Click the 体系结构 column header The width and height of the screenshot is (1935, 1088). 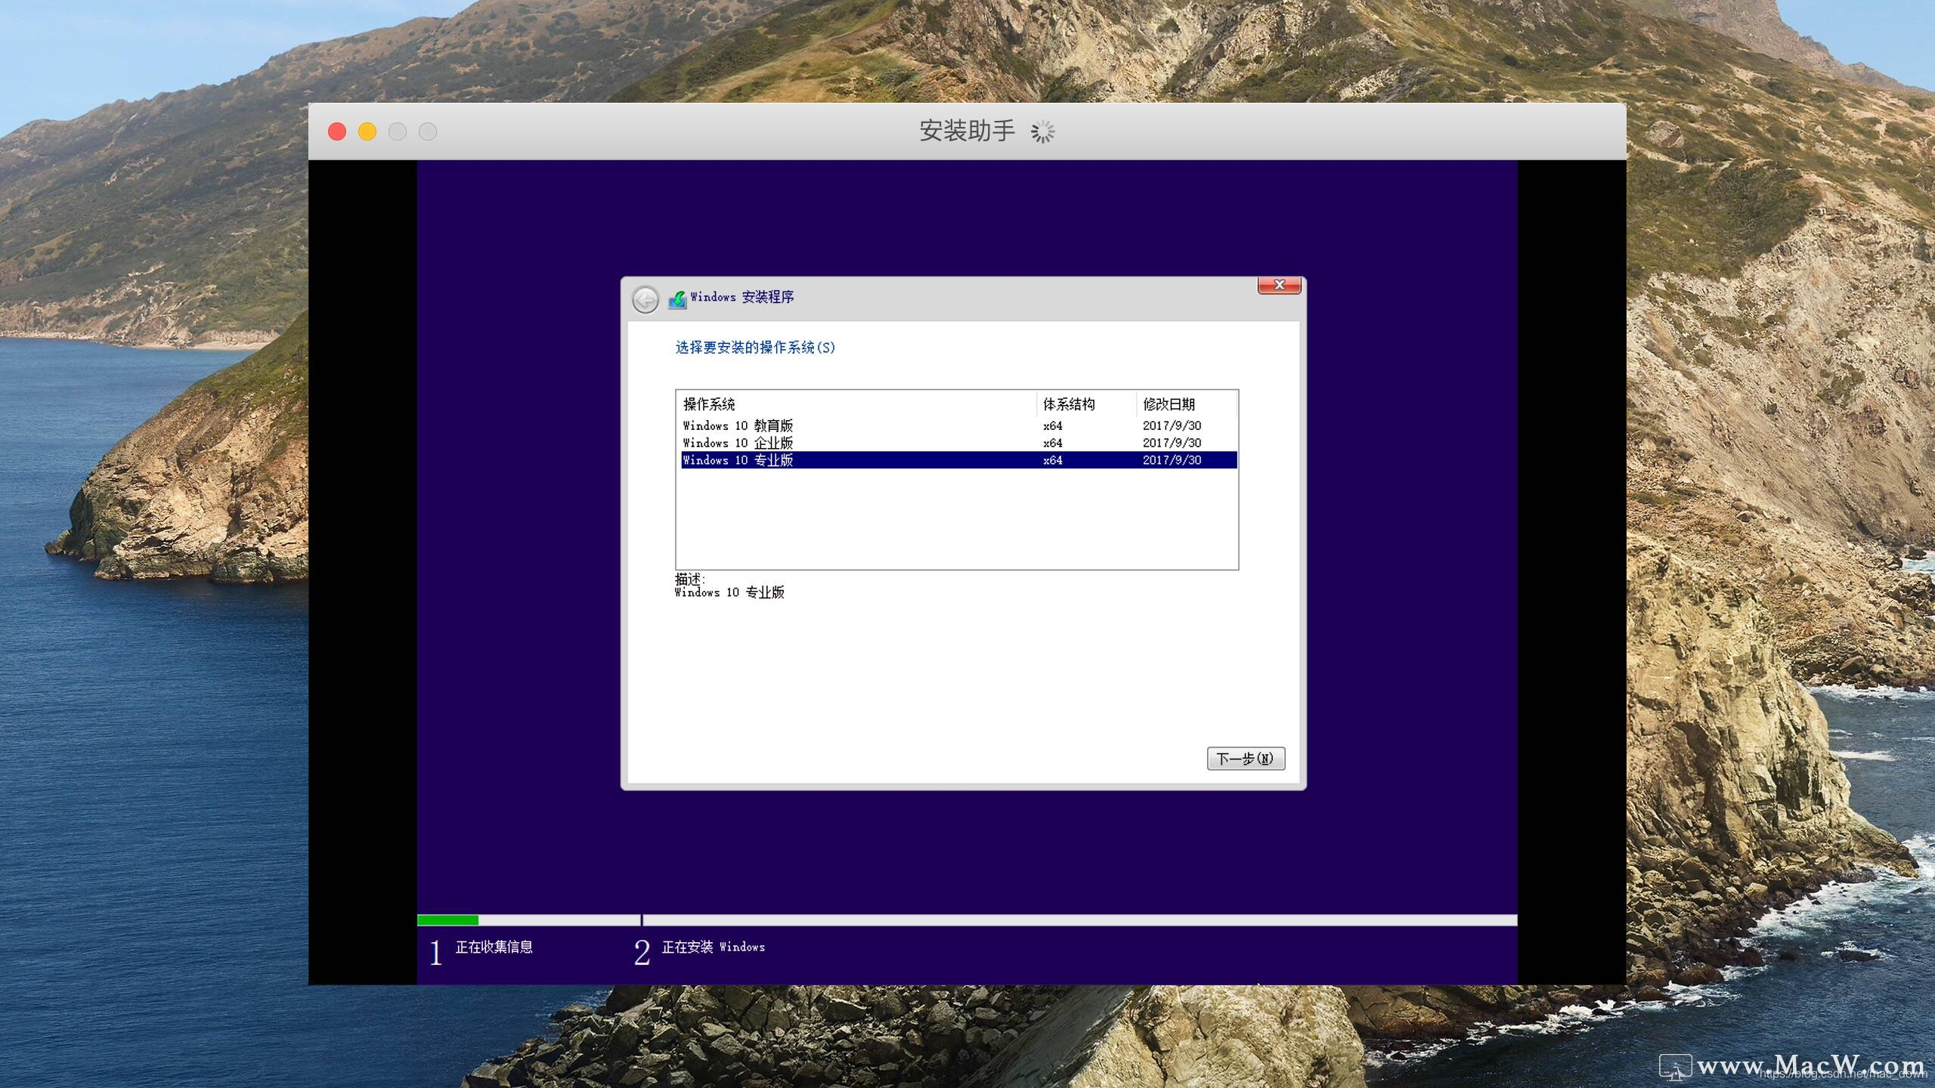[x=1086, y=404]
